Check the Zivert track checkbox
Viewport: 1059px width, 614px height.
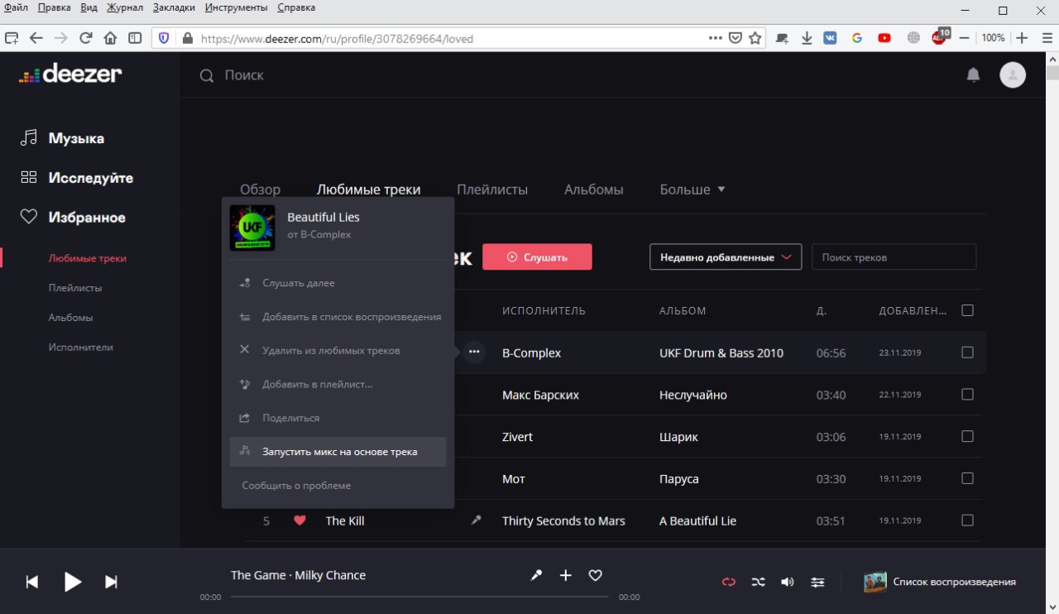click(x=967, y=436)
